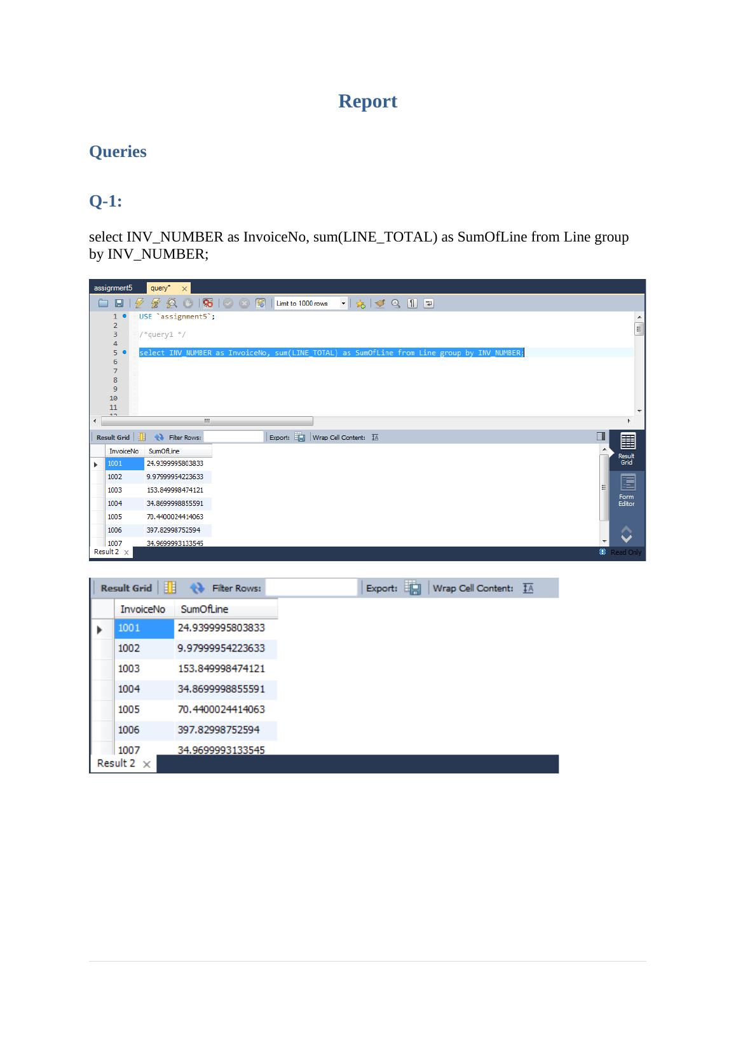This screenshot has width=736, height=1041.
Task: Toggle the side panel visibility icon
Action: tap(601, 437)
